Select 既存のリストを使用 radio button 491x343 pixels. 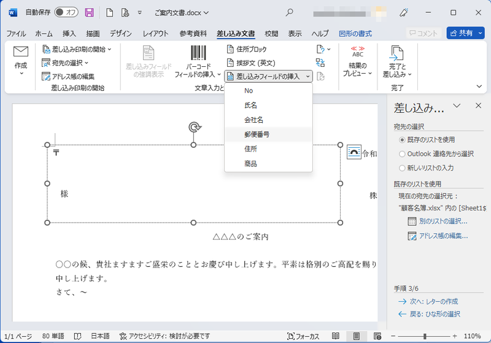[x=402, y=140]
